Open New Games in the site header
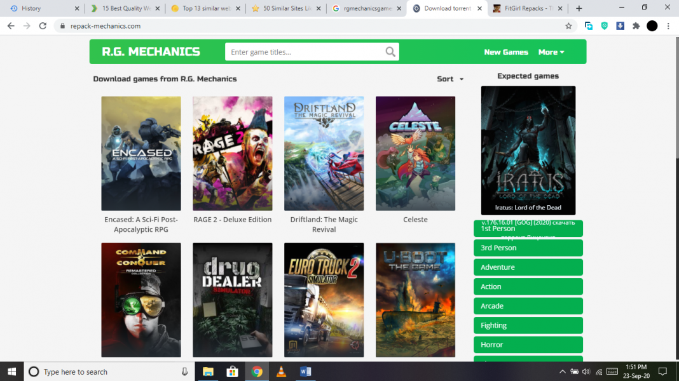Screen dimensions: 679x381 [x=506, y=52]
